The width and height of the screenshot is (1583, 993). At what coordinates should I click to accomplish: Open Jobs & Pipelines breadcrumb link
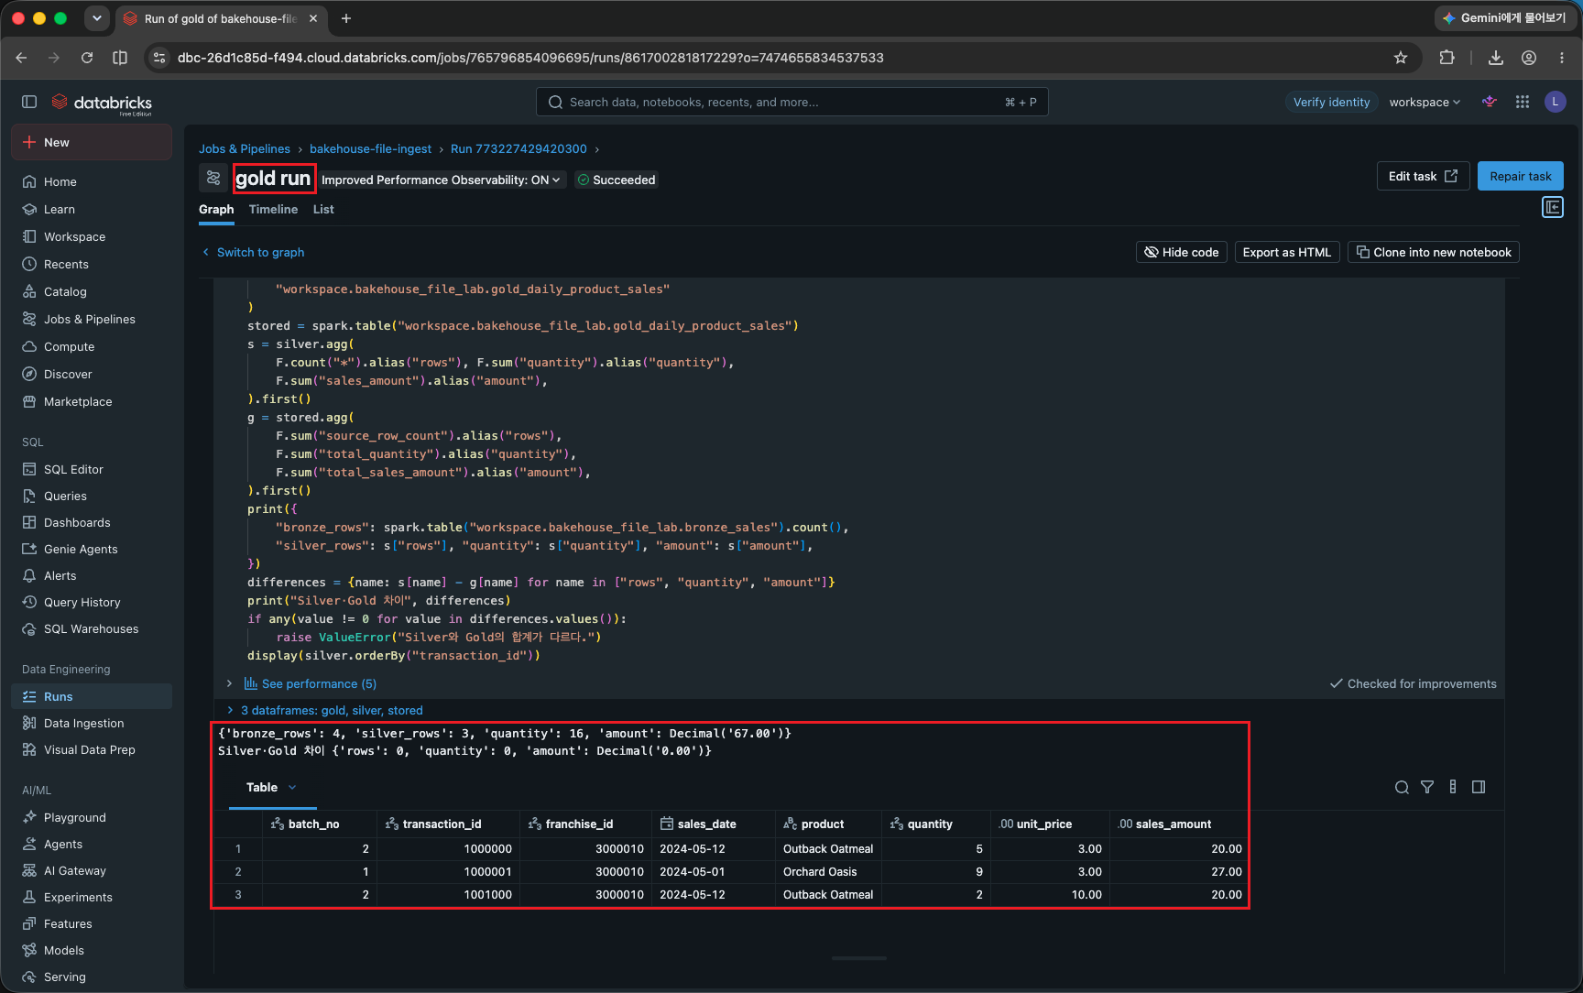click(x=245, y=148)
